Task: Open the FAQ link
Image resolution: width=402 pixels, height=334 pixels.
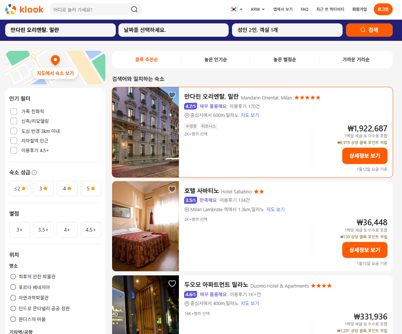Action: pyautogui.click(x=304, y=9)
